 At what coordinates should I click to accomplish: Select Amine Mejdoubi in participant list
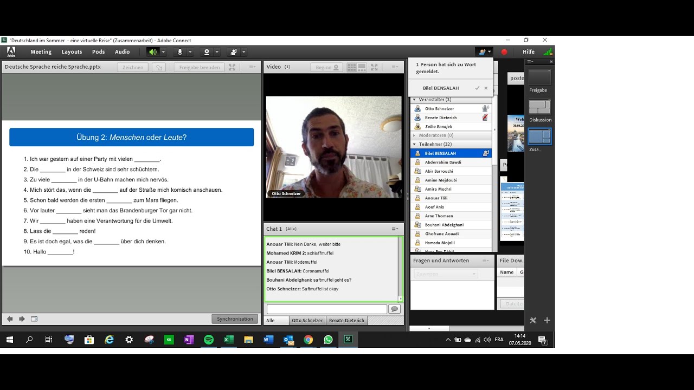(x=451, y=180)
